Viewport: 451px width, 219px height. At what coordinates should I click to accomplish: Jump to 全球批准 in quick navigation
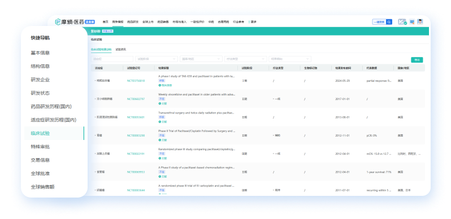point(40,174)
